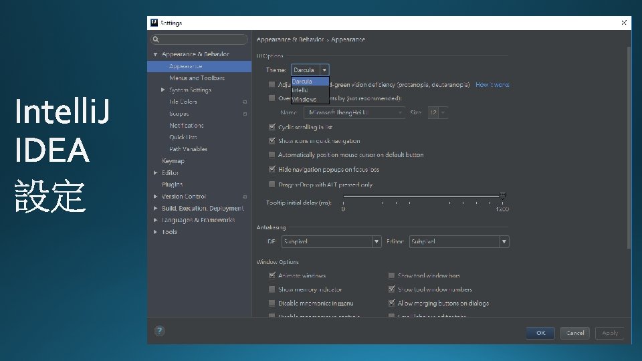
Task: Enable Disable mnemonics in menu checkbox
Action: click(x=272, y=303)
